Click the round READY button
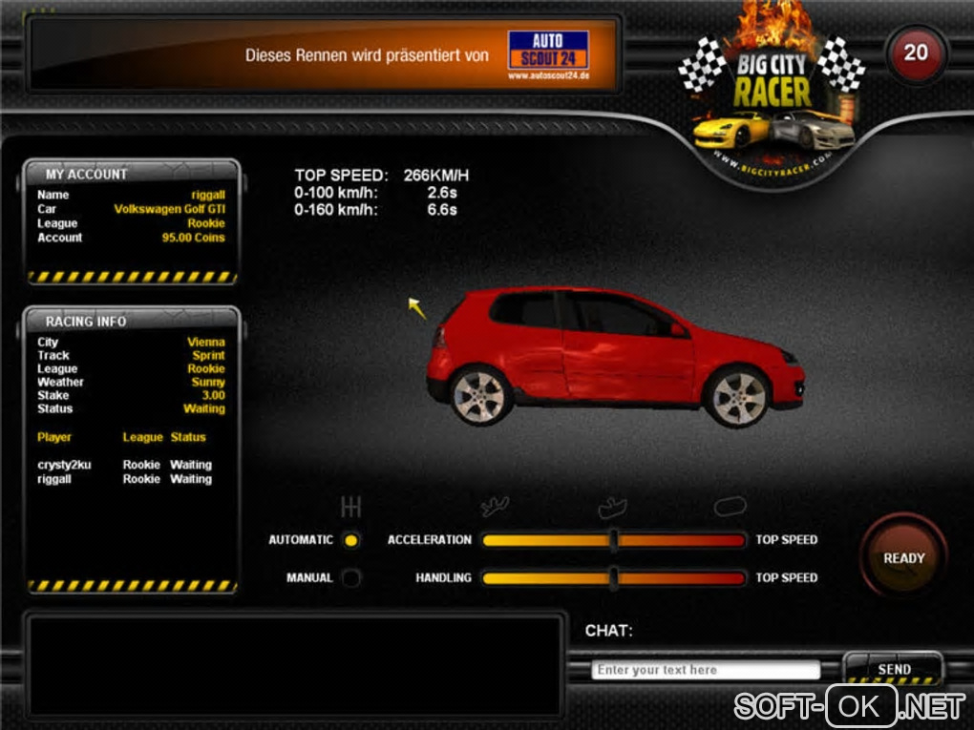The image size is (974, 730). [x=903, y=557]
